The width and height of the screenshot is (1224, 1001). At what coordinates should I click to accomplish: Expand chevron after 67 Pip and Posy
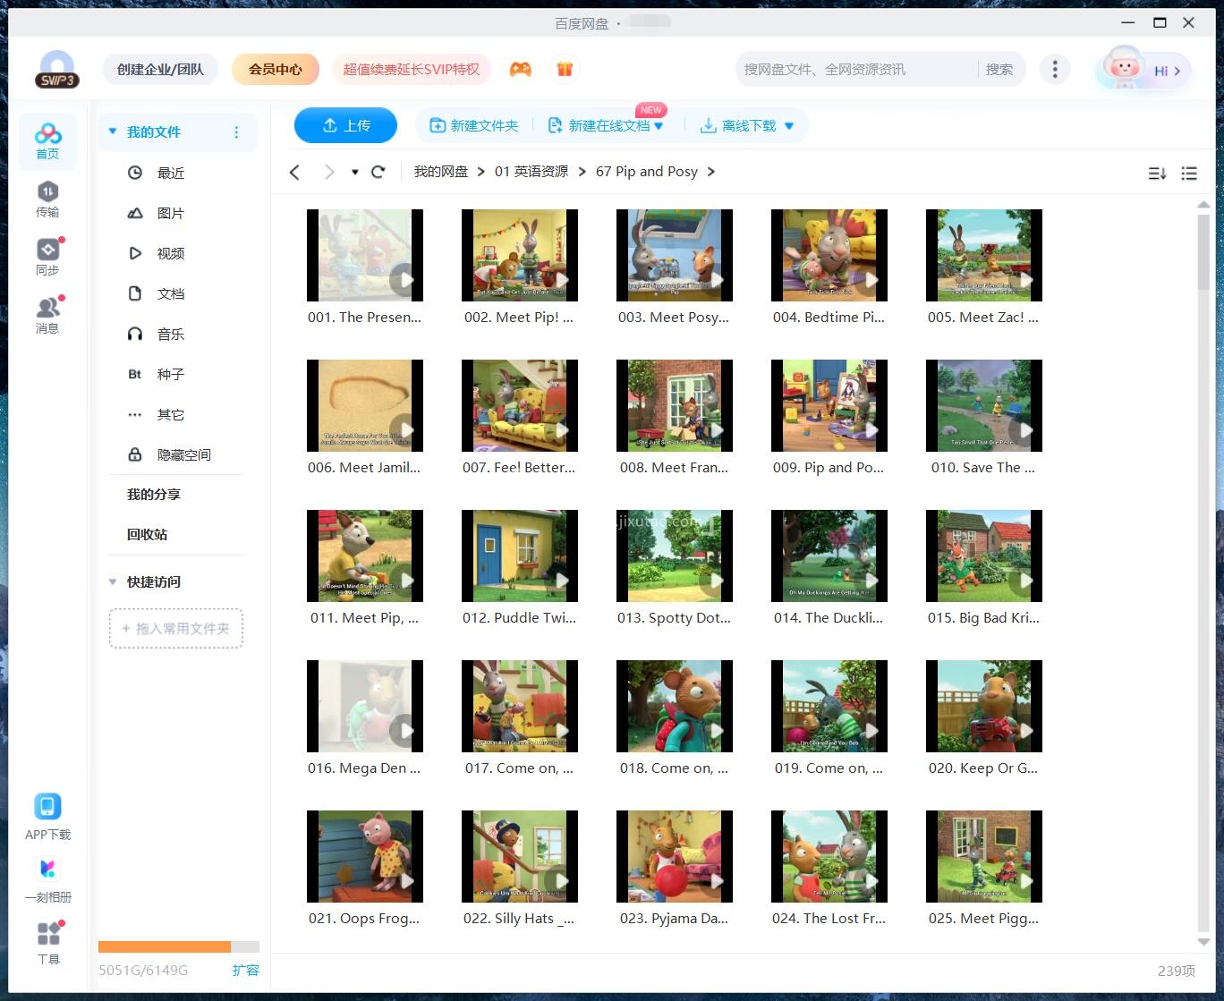(711, 172)
